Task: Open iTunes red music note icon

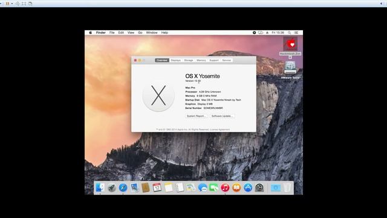Action: coord(225,188)
